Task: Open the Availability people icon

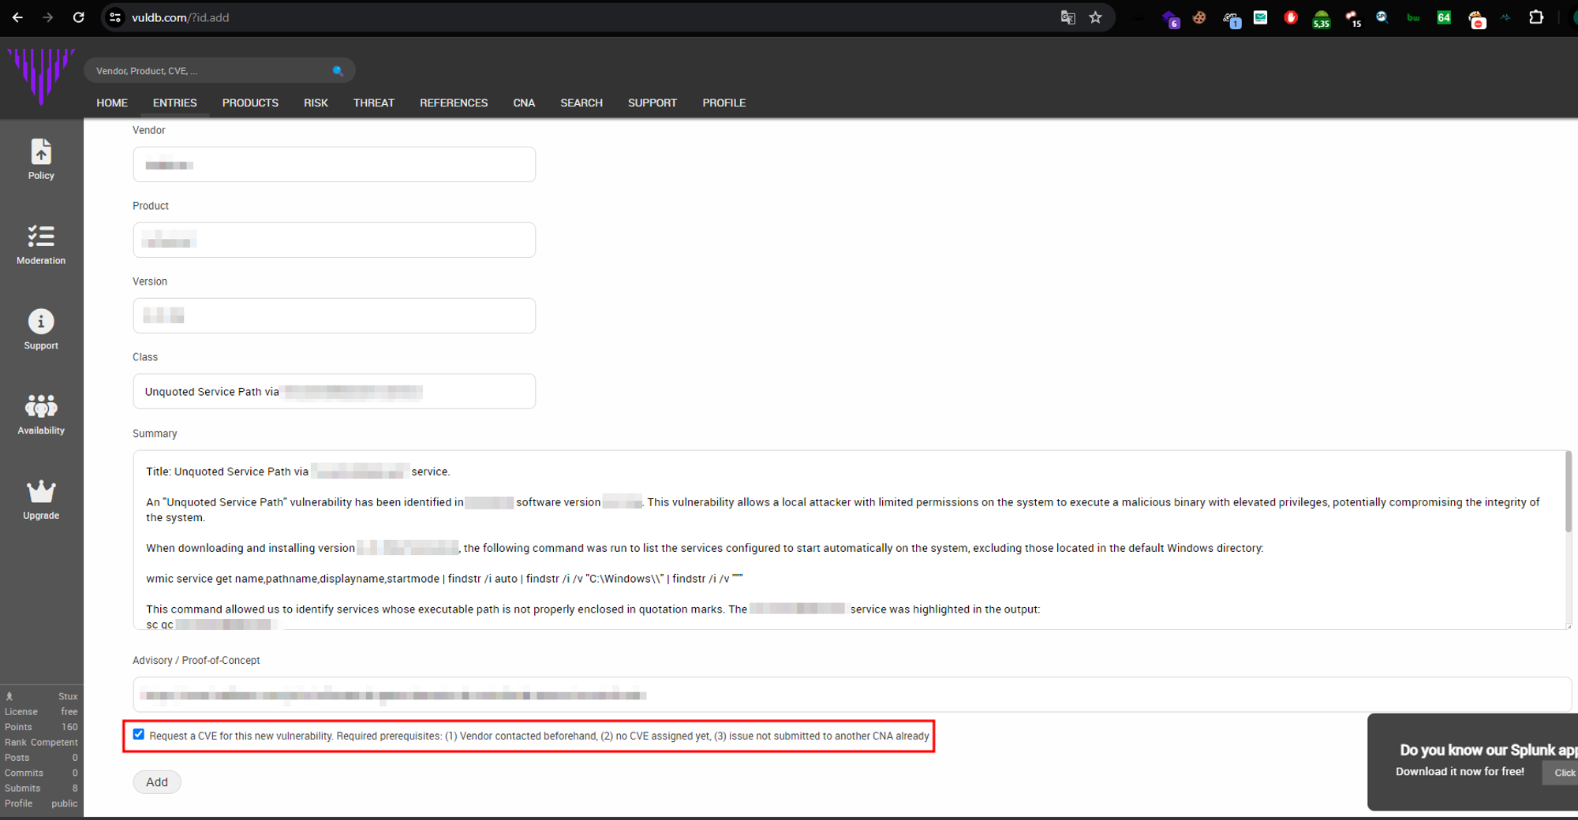Action: (x=41, y=406)
